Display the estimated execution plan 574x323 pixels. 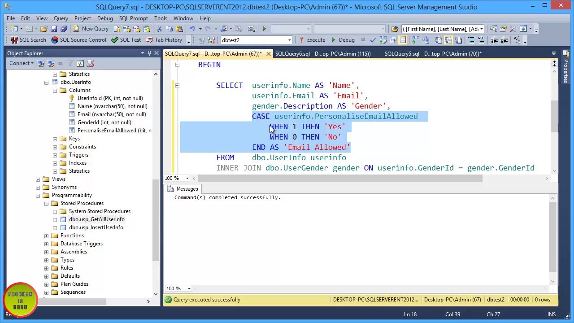tap(383, 40)
